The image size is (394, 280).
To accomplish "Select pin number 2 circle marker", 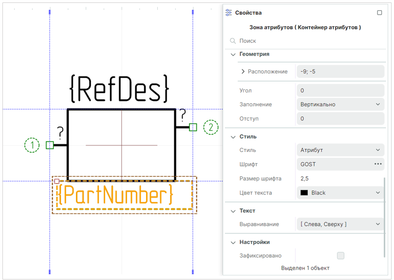I will point(210,127).
